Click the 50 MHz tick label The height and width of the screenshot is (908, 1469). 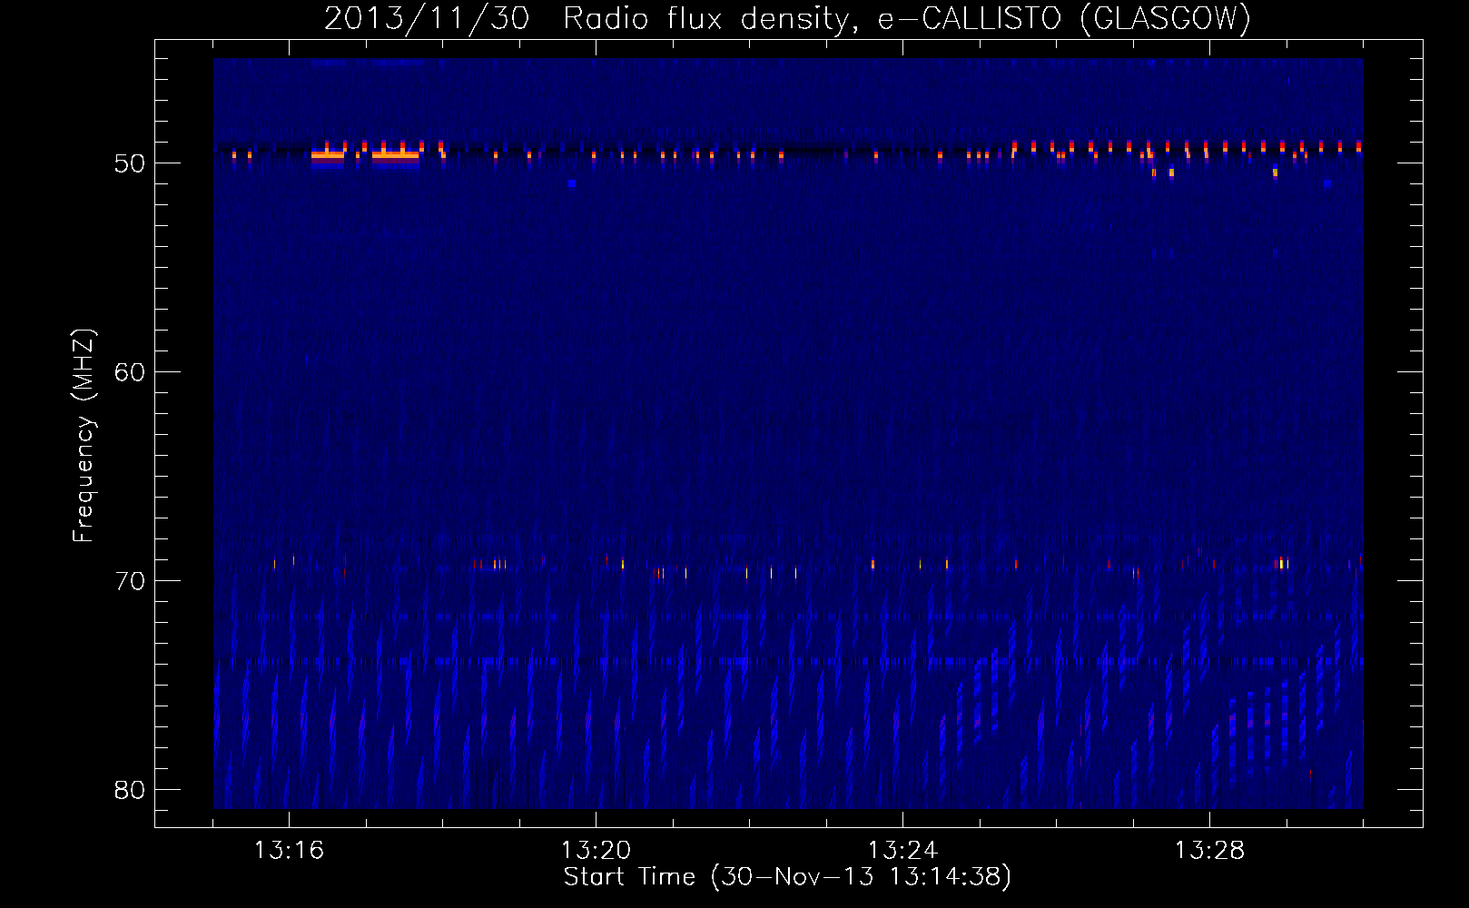coord(130,163)
